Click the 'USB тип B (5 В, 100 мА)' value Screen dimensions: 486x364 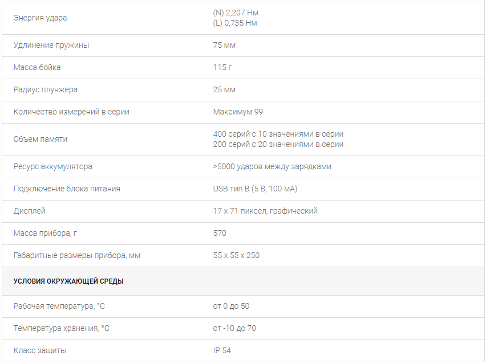pyautogui.click(x=255, y=189)
